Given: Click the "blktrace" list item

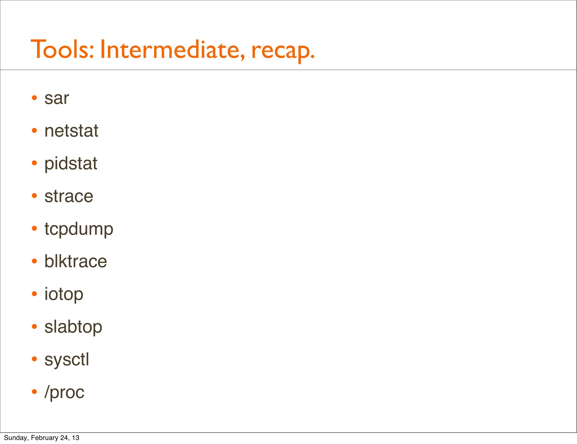Looking at the screenshot, I should pyautogui.click(x=76, y=261).
